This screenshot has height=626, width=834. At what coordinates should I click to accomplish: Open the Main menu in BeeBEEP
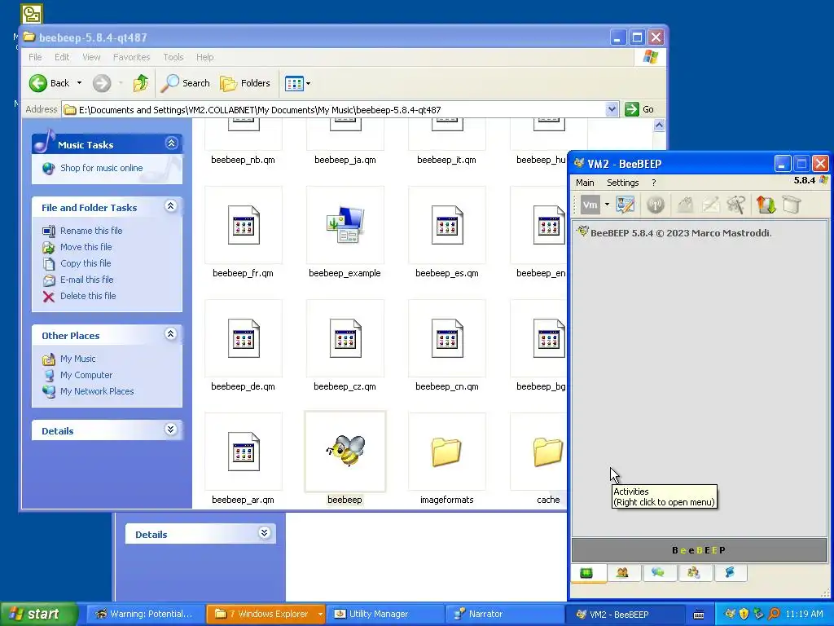pos(585,183)
